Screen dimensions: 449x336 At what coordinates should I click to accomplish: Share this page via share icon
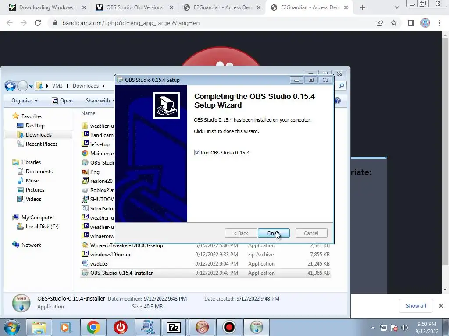click(x=380, y=23)
